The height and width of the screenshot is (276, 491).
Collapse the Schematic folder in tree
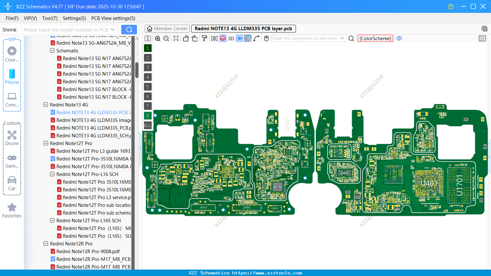pos(52,51)
